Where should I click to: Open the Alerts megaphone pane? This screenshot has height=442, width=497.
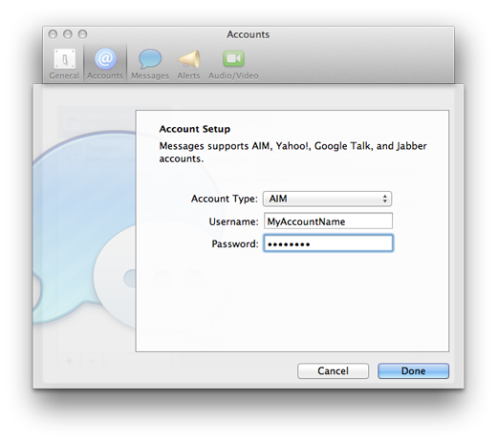point(188,63)
